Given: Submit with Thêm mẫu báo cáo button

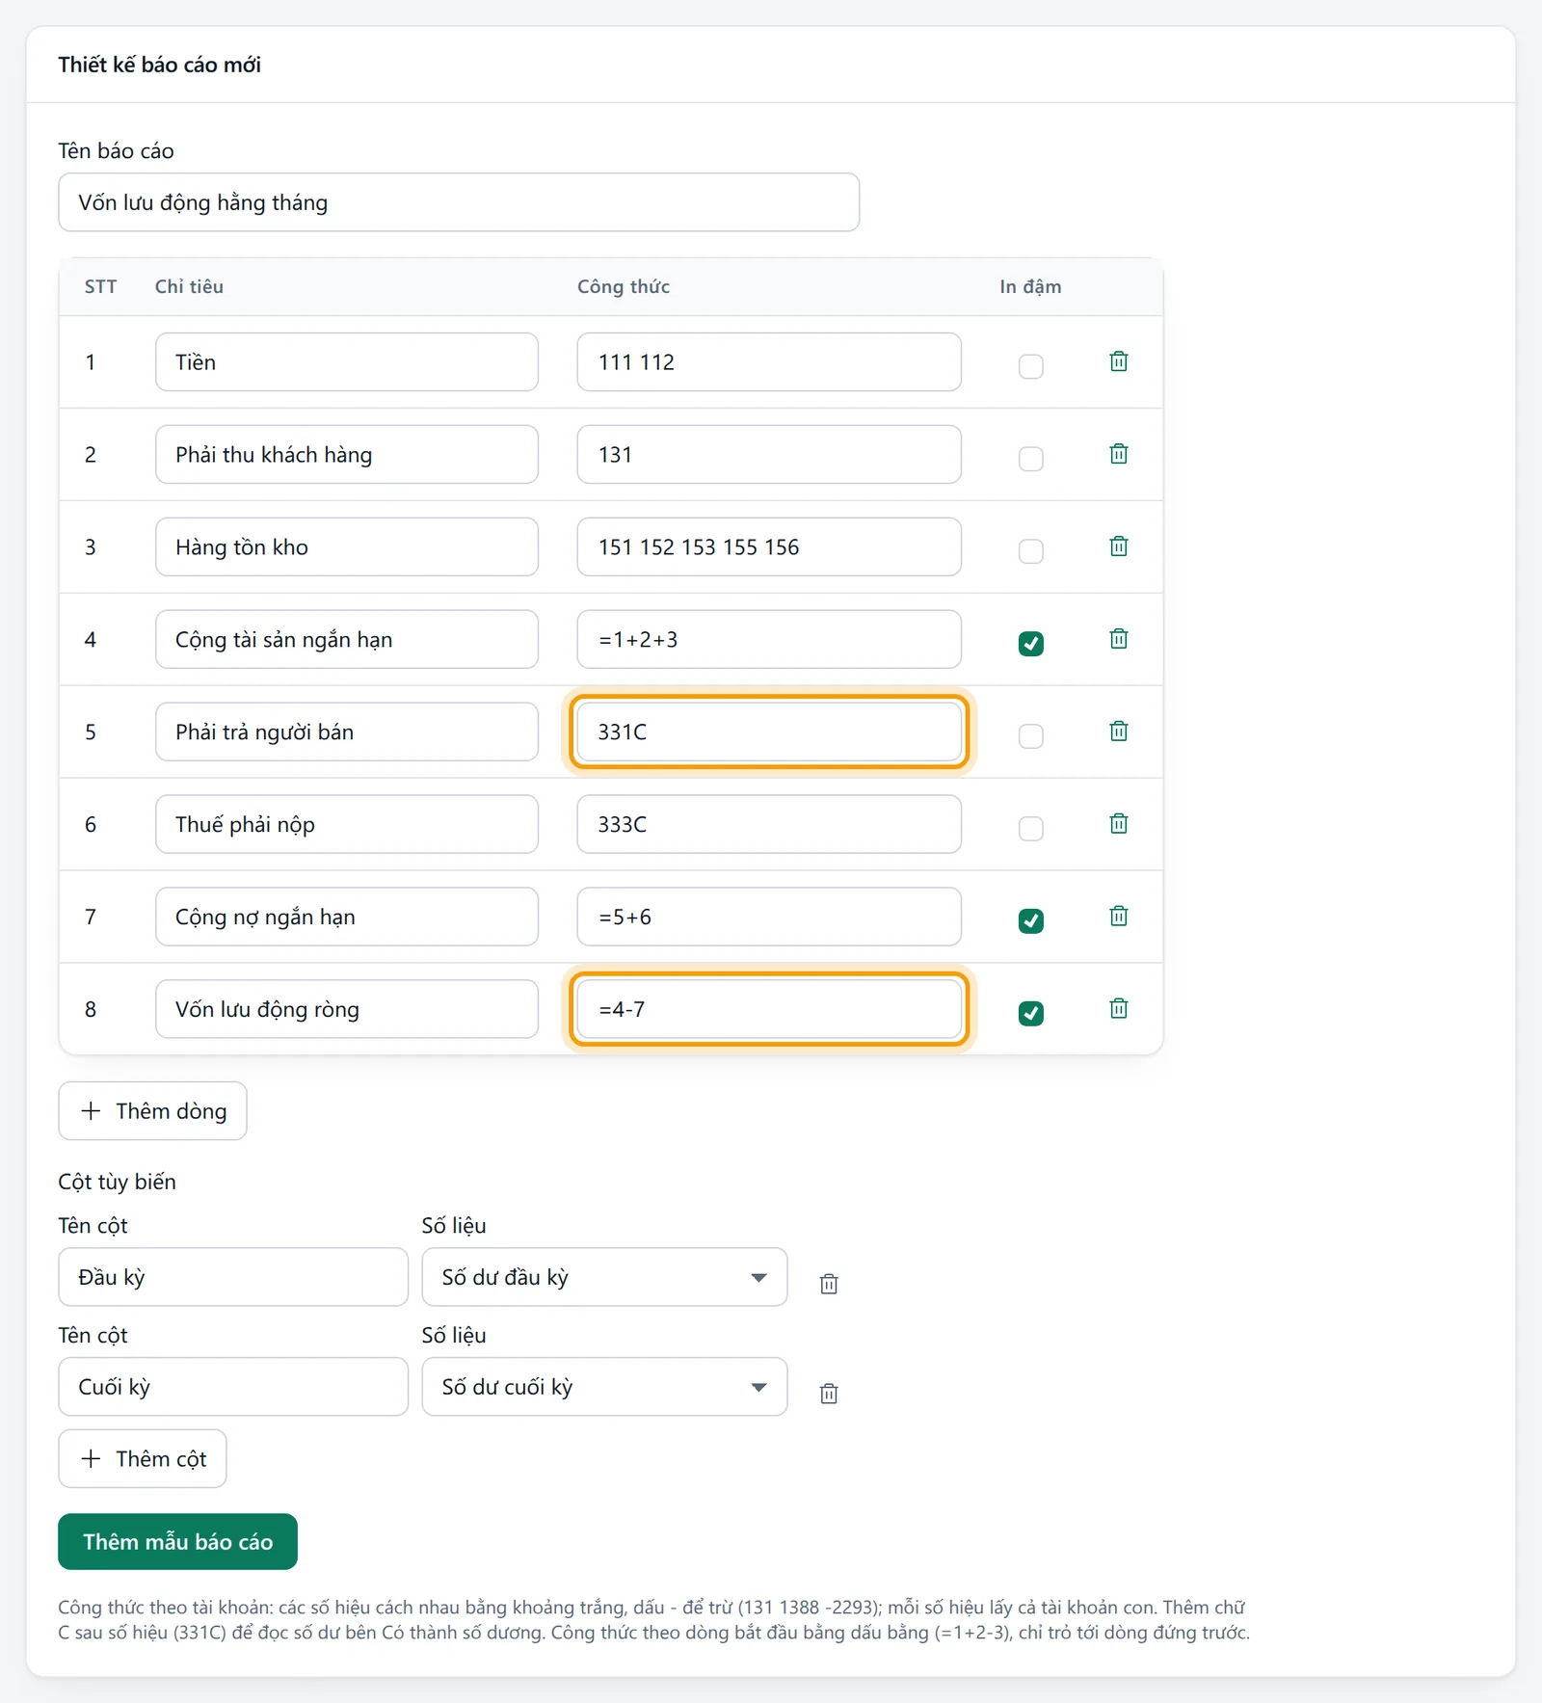Looking at the screenshot, I should click(x=177, y=1542).
